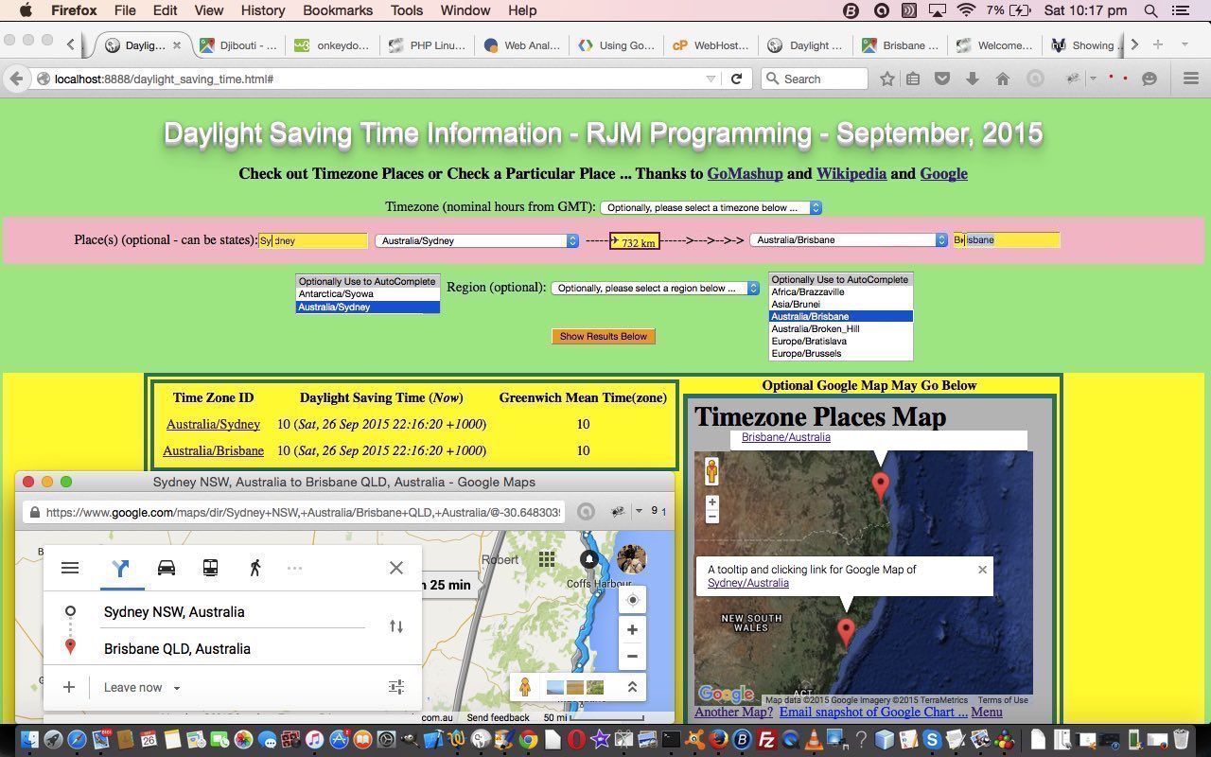Viewport: 1211px width, 757px height.
Task: Open the History menu
Action: [x=262, y=10]
